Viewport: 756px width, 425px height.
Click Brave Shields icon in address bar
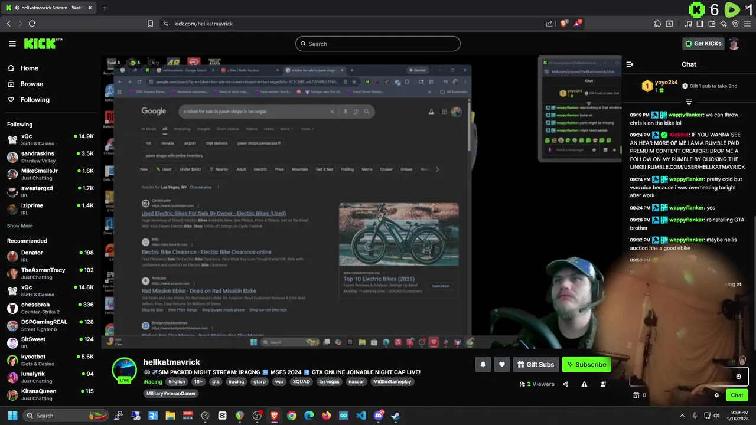[564, 24]
